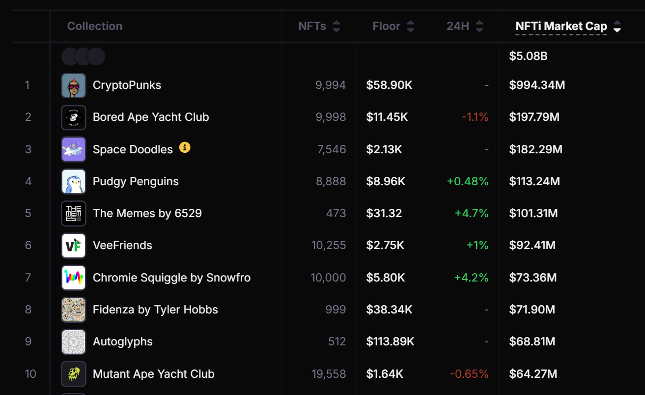Viewport: 645px width, 395px height.
Task: Open the Autoglyphs collection name link
Action: tap(123, 341)
